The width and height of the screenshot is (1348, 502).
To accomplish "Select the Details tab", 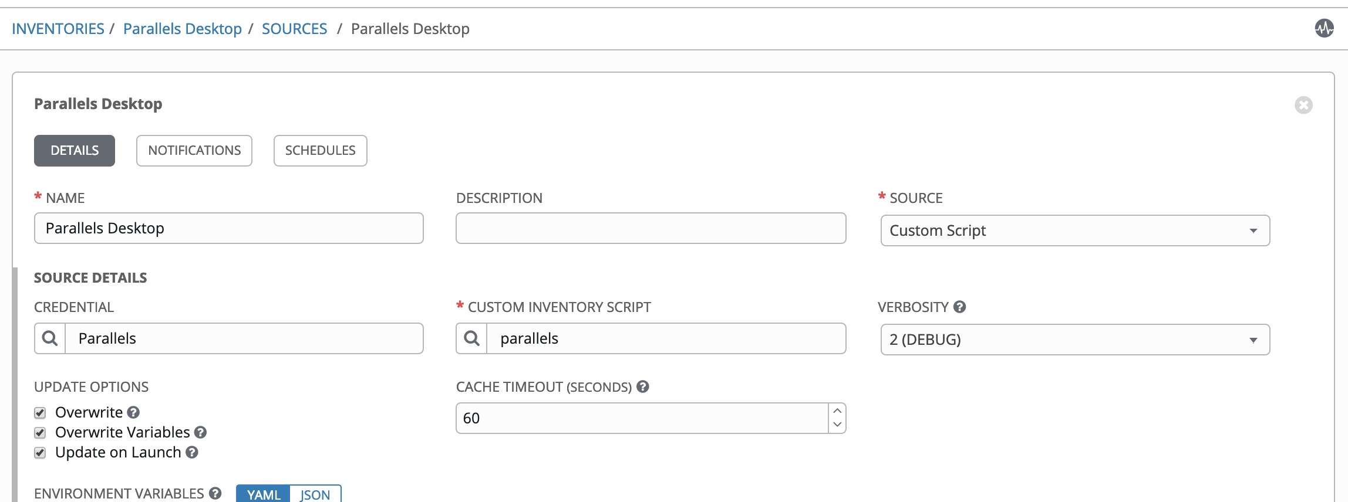I will click(x=75, y=151).
